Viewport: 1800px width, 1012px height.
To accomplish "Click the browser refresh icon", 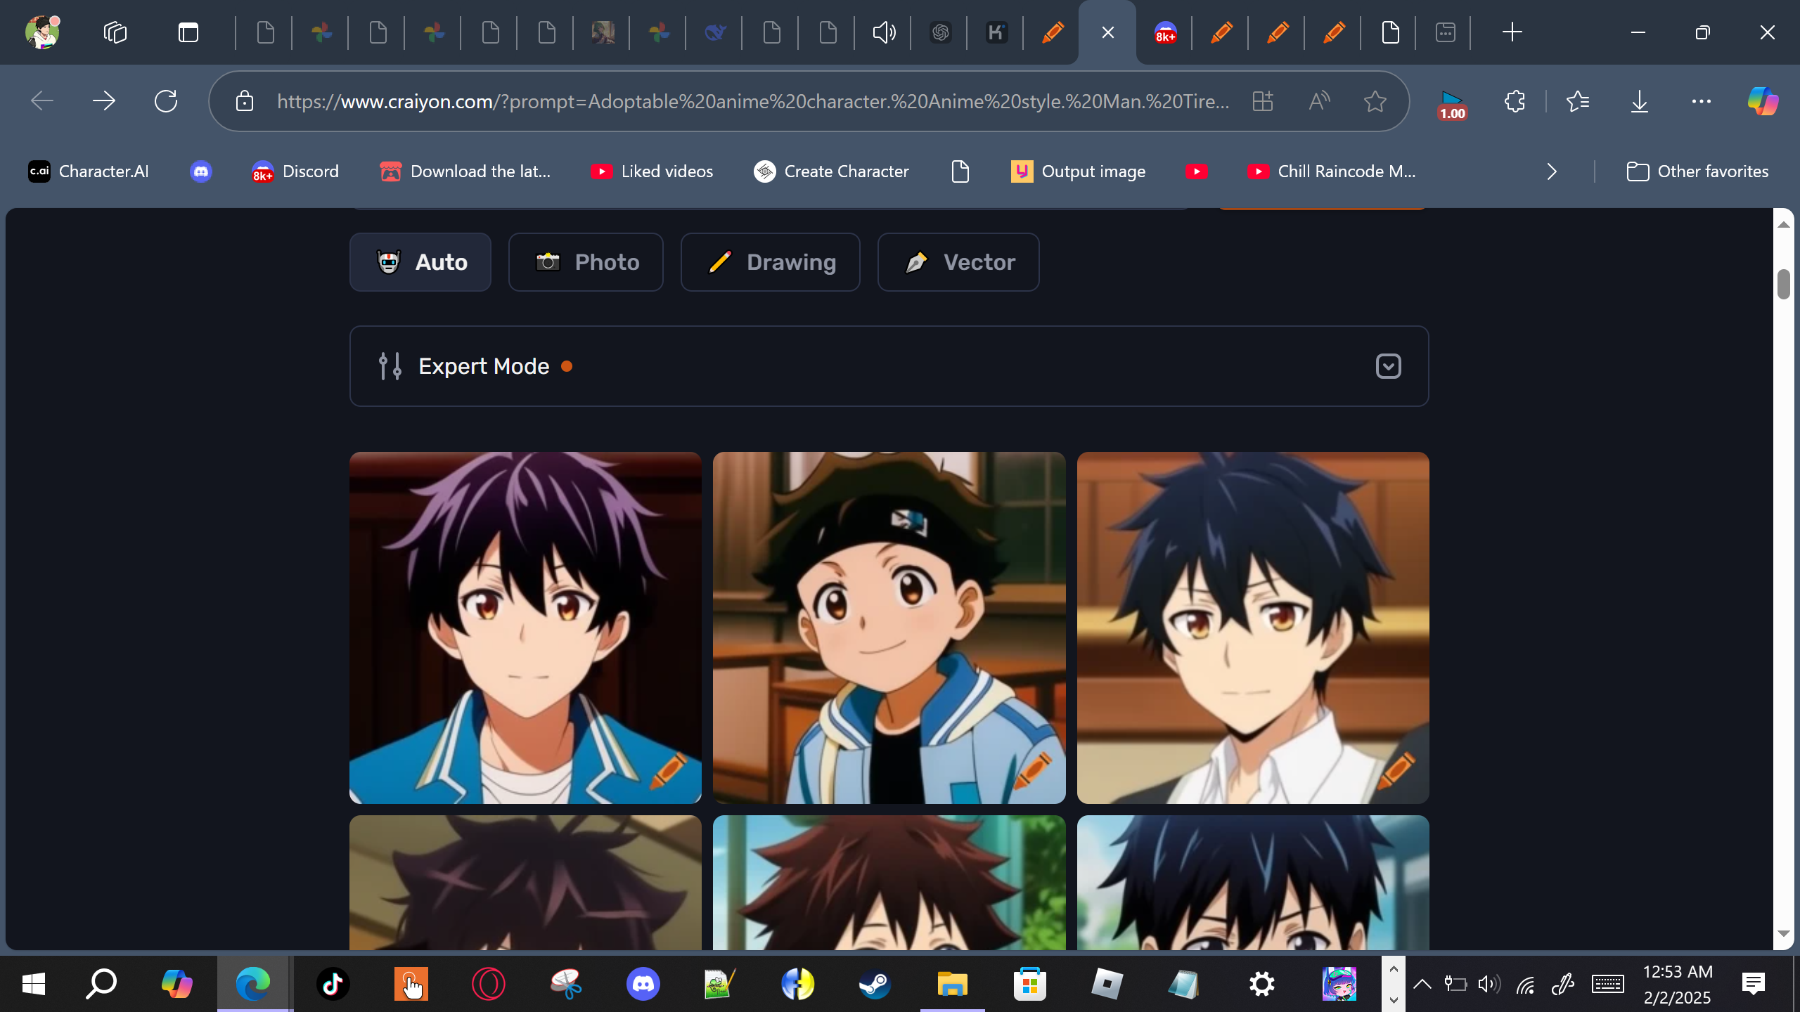I will [166, 101].
